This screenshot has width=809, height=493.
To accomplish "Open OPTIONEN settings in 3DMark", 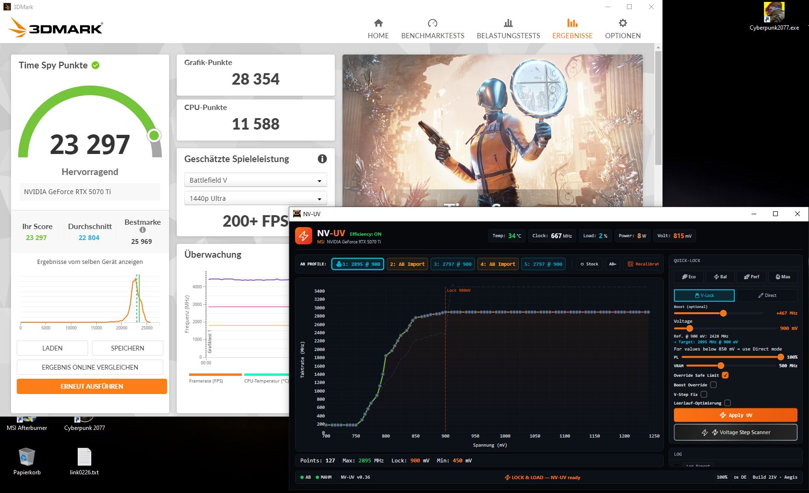I will 623,29.
